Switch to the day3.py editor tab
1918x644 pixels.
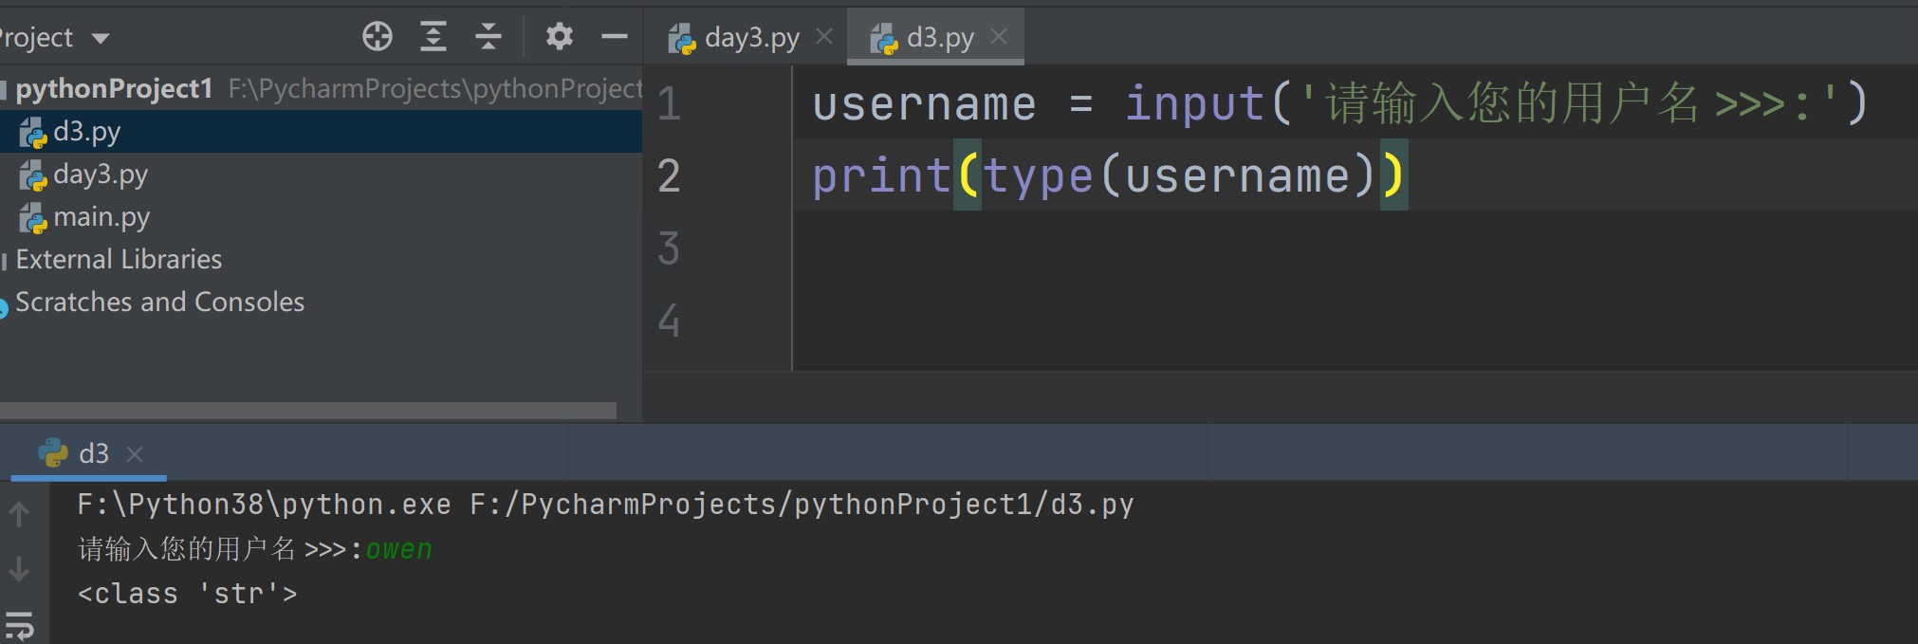click(750, 38)
